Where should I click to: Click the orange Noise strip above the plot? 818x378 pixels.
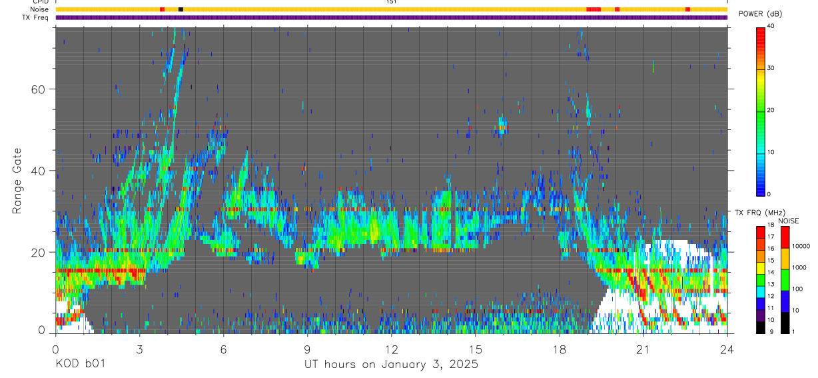[392, 9]
